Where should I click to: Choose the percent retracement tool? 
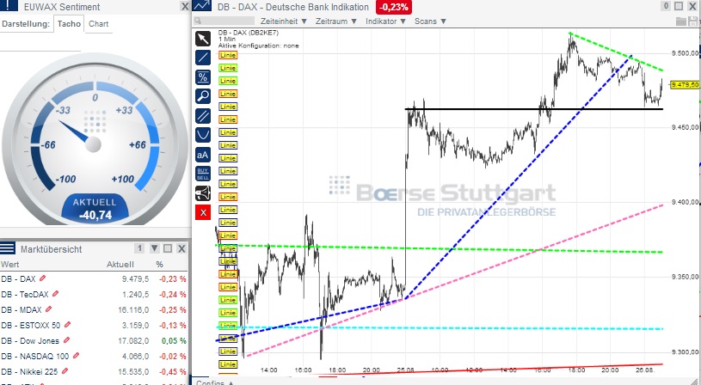click(203, 77)
